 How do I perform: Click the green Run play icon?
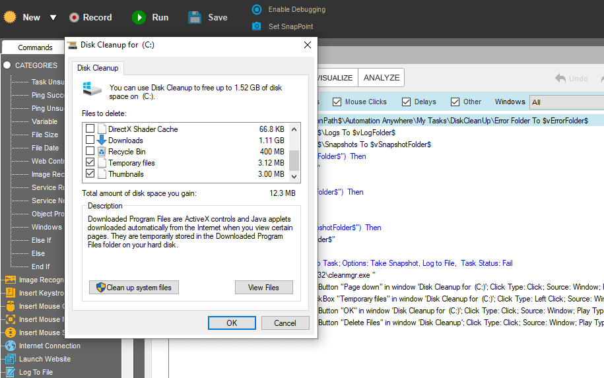[x=139, y=18]
